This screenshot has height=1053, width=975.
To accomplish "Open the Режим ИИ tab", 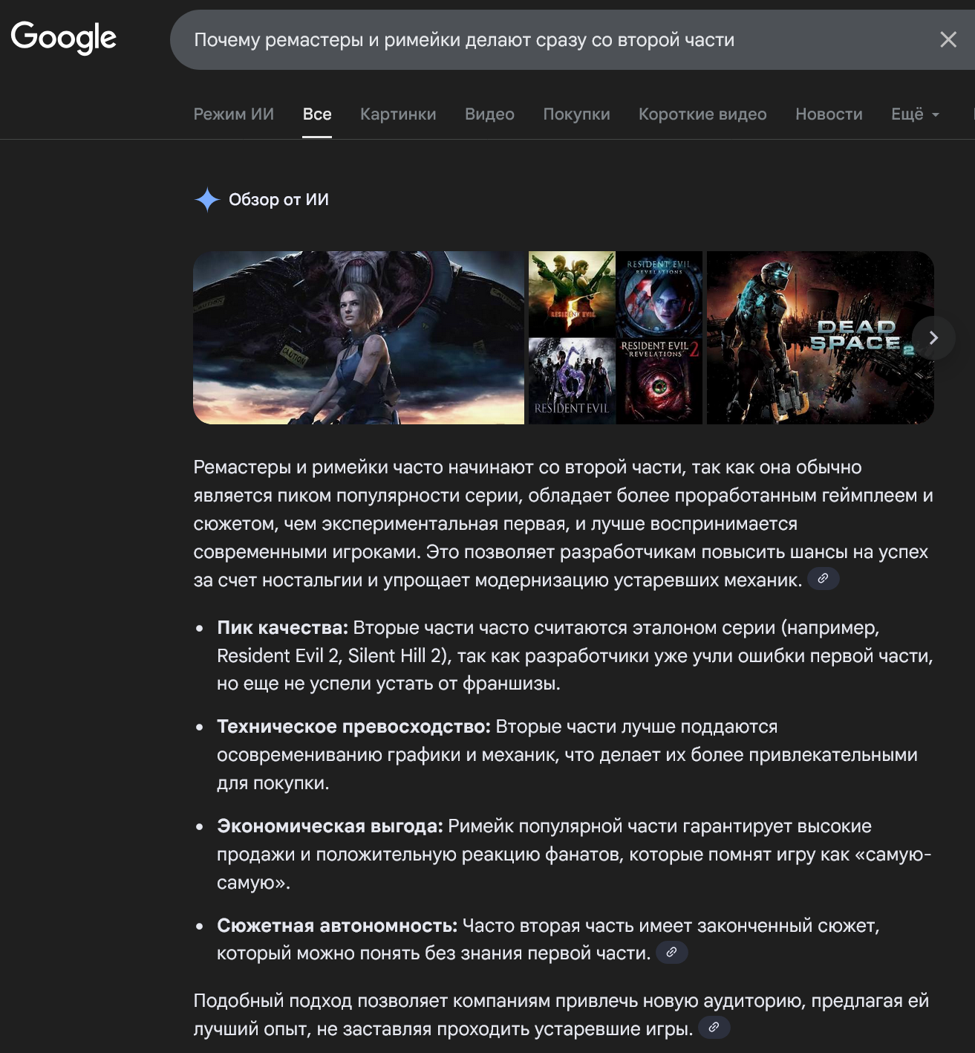I will 234,114.
